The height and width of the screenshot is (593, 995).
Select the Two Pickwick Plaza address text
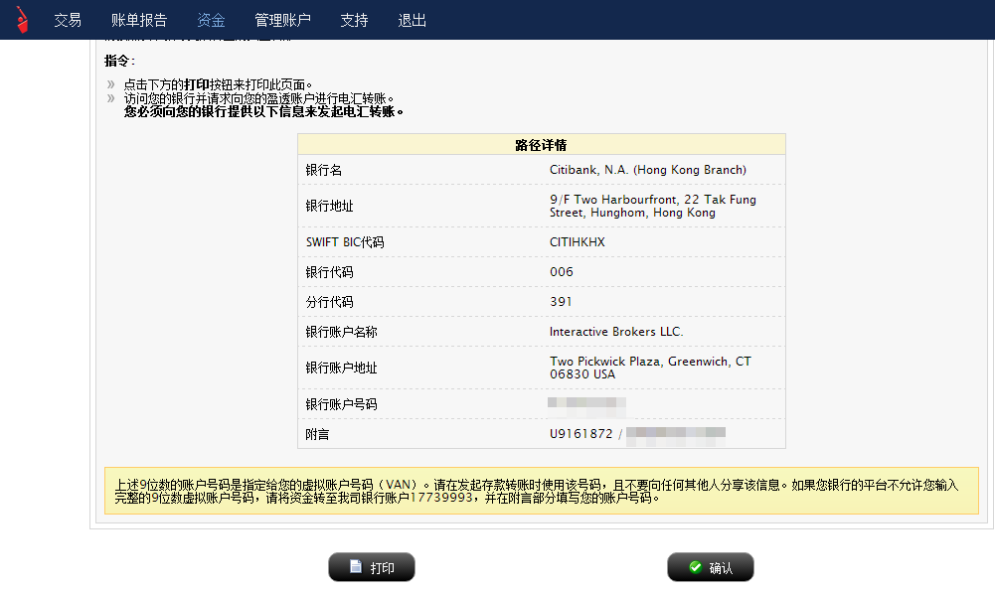(650, 368)
